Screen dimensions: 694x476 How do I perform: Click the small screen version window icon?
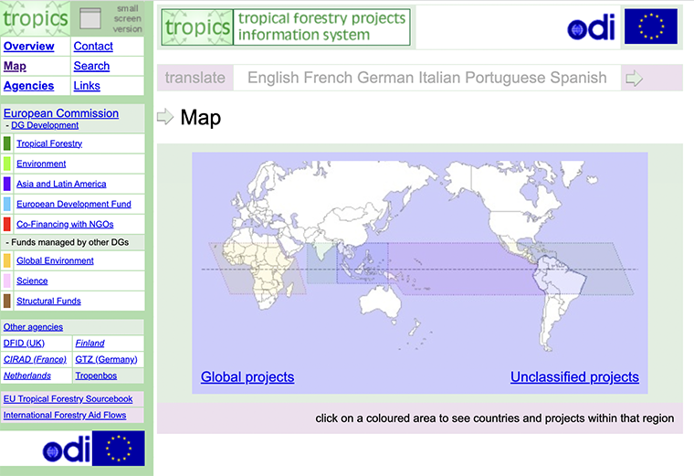coord(90,18)
